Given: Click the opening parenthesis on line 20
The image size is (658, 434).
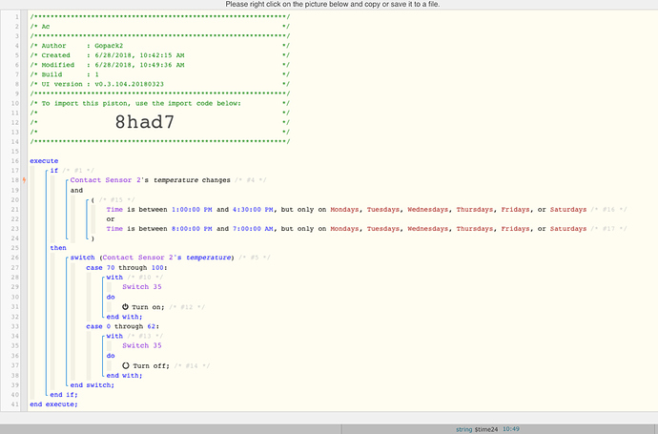Looking at the screenshot, I should pos(93,199).
